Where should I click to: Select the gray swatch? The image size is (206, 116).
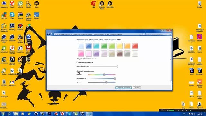point(127,53)
